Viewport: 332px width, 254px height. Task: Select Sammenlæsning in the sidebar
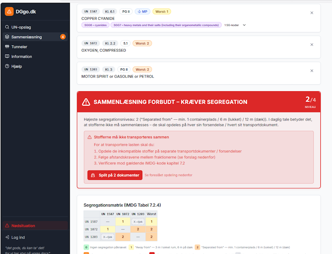click(x=27, y=37)
